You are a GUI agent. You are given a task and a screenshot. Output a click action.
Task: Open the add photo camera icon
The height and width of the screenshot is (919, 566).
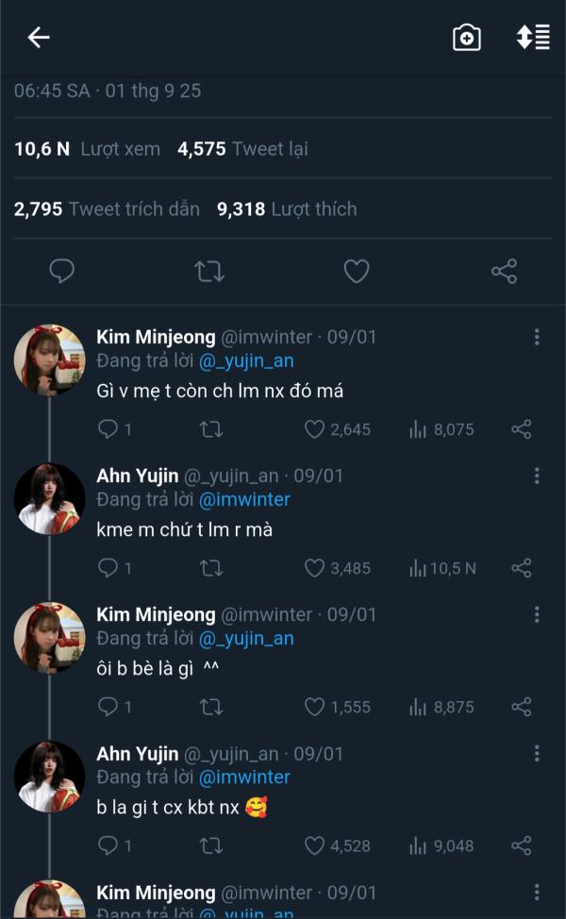click(x=467, y=38)
